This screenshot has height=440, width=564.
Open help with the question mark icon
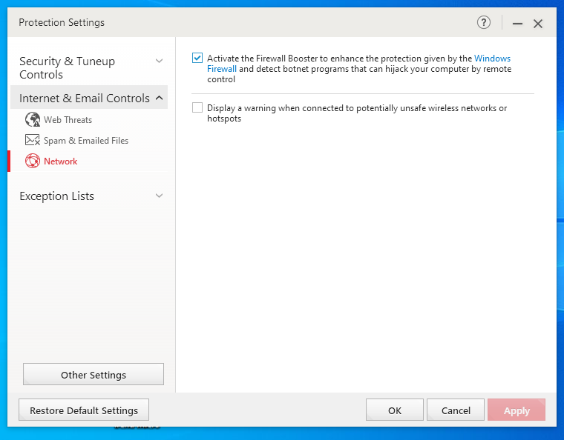[484, 23]
